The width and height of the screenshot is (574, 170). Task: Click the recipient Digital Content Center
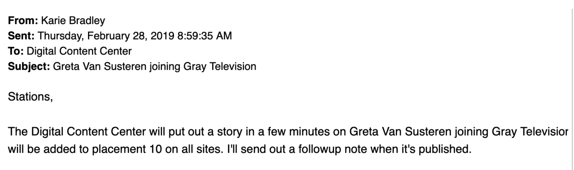point(79,51)
